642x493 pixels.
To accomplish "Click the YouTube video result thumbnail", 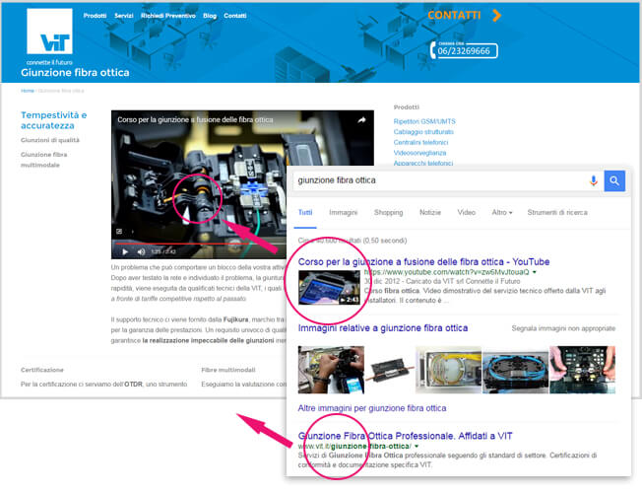I will pos(329,287).
